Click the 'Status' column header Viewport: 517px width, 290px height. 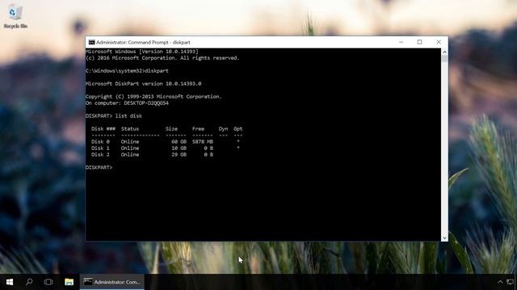click(130, 129)
